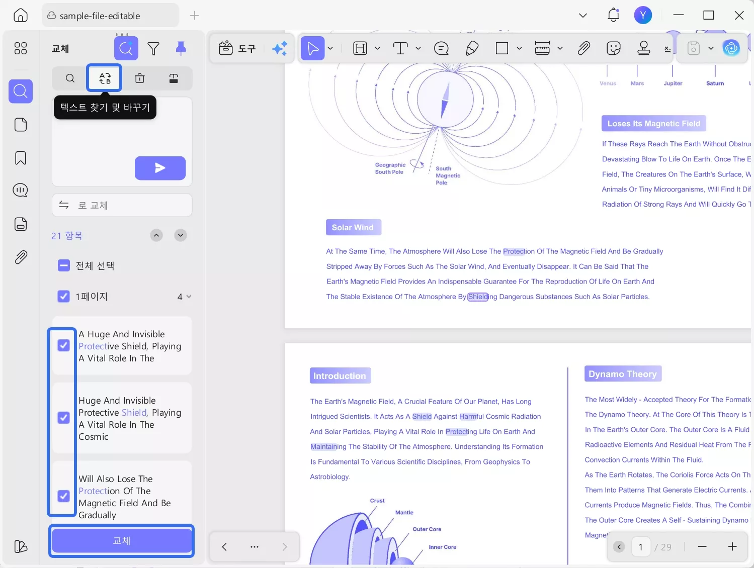Screen dimensions: 754x568
Task: Select the cursor pointer tool
Action: click(313, 49)
